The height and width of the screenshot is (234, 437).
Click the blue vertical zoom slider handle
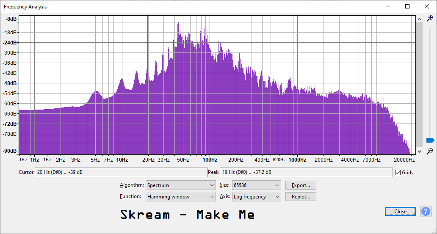click(430, 140)
